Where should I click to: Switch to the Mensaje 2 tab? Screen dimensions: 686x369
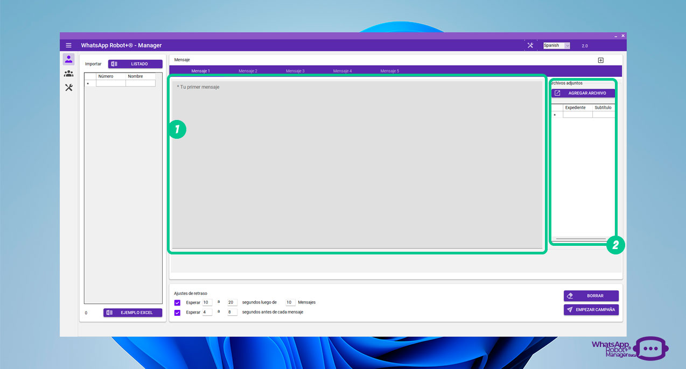(248, 71)
